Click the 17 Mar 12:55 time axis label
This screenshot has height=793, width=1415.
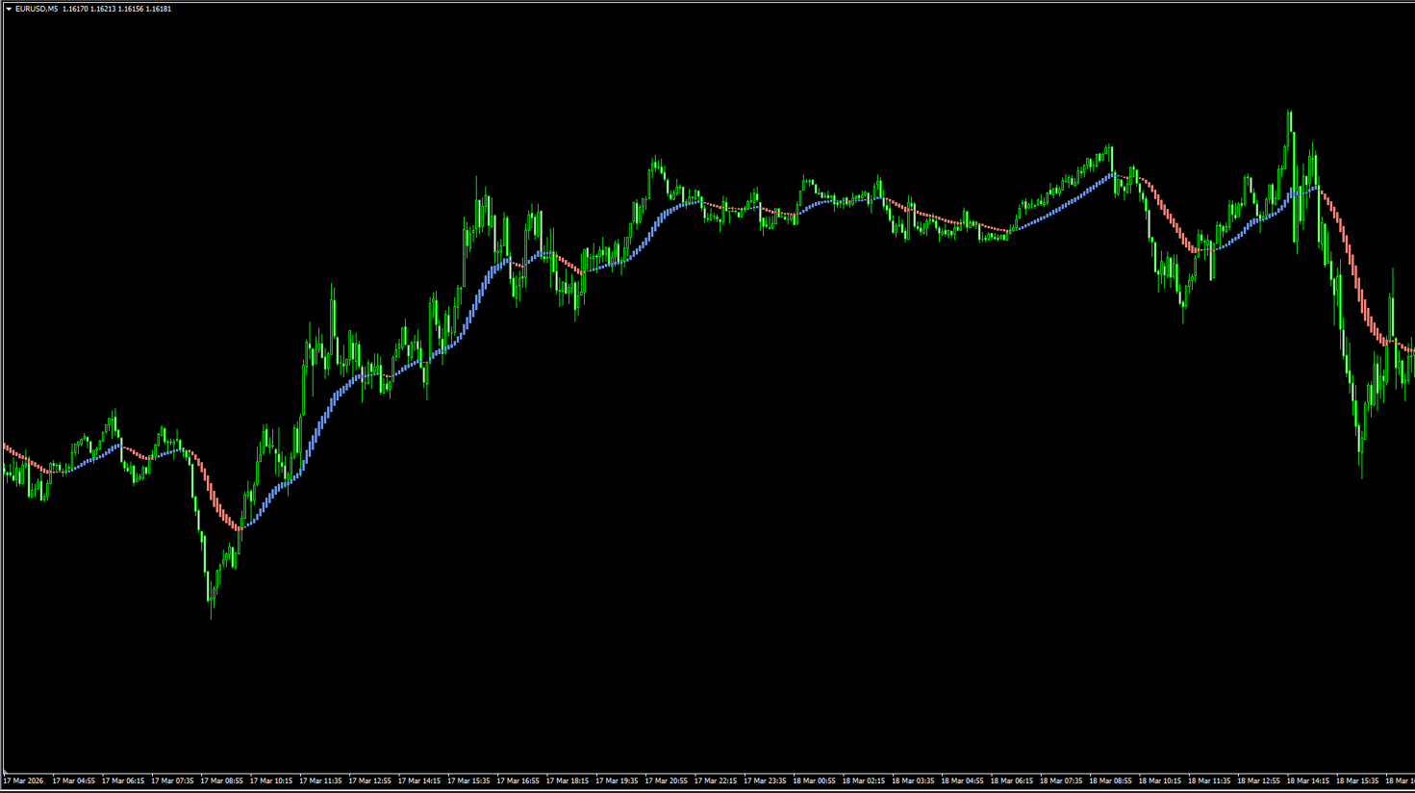tap(370, 780)
